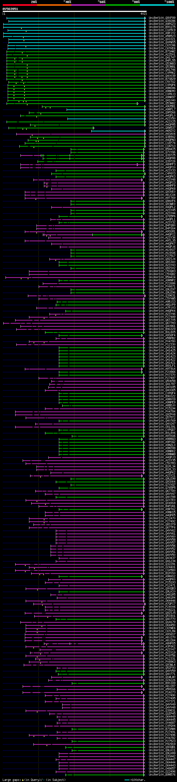Select label UniRef100_A6MZY2

point(162,131)
